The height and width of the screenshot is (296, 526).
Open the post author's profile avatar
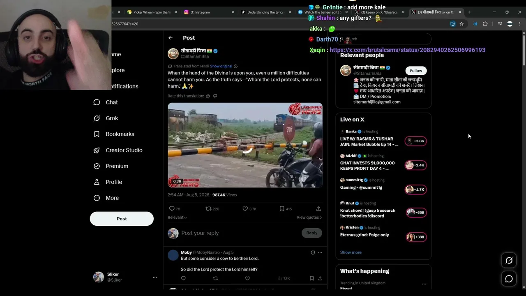(173, 54)
